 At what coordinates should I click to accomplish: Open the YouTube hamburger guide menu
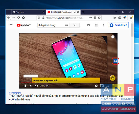coord(11,25)
